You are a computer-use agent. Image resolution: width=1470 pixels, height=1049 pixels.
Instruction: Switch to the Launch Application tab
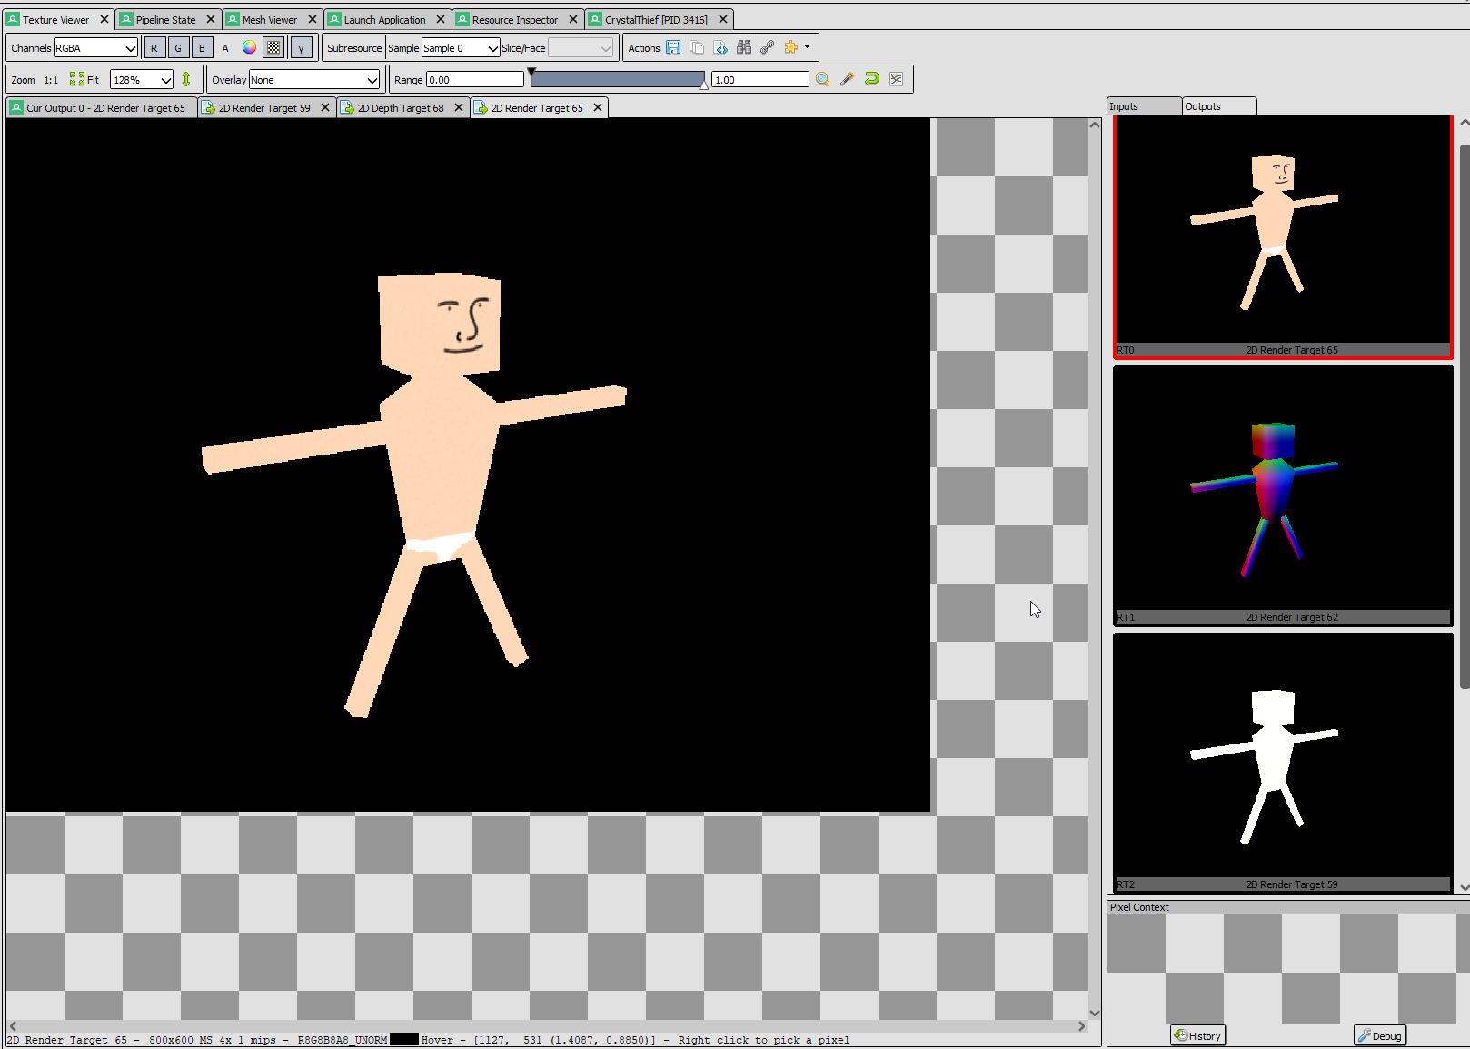click(x=384, y=20)
